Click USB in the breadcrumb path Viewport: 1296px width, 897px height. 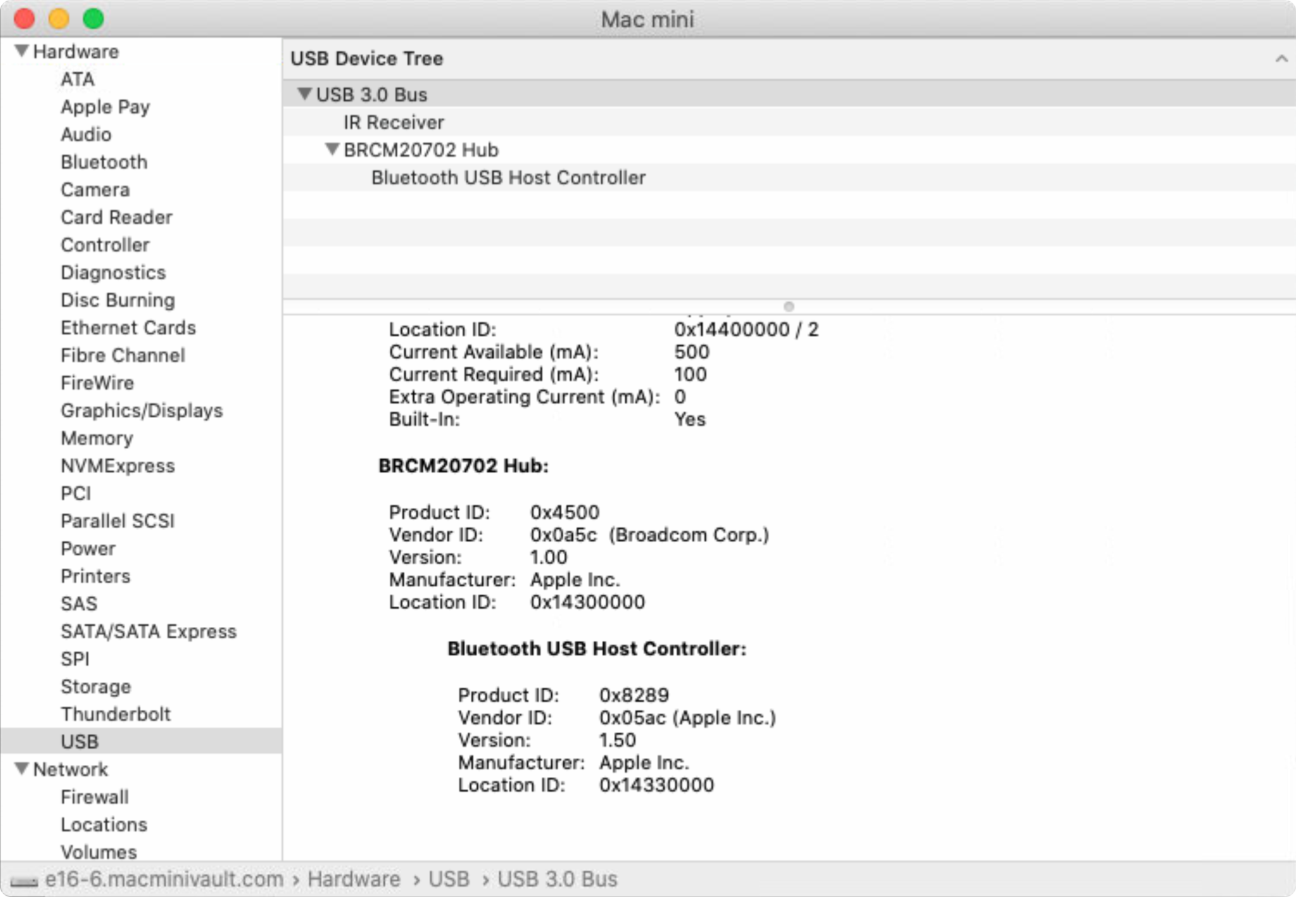point(448,879)
